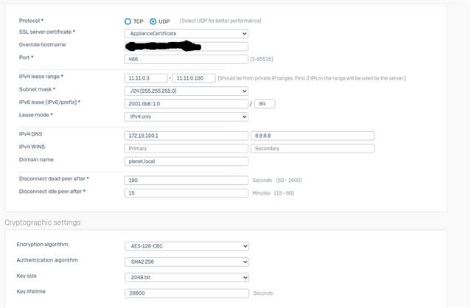The width and height of the screenshot is (471, 308).
Task: Click the '(1-65535)' port range hint
Action: click(x=262, y=59)
